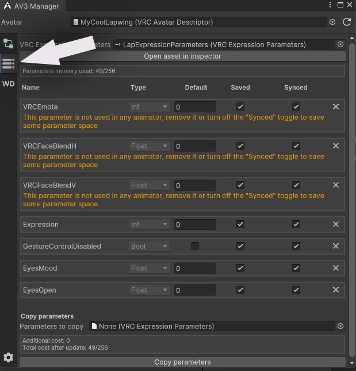Select the parameters list sidebar icon
Viewport: 356px width, 371px height.
pos(8,63)
